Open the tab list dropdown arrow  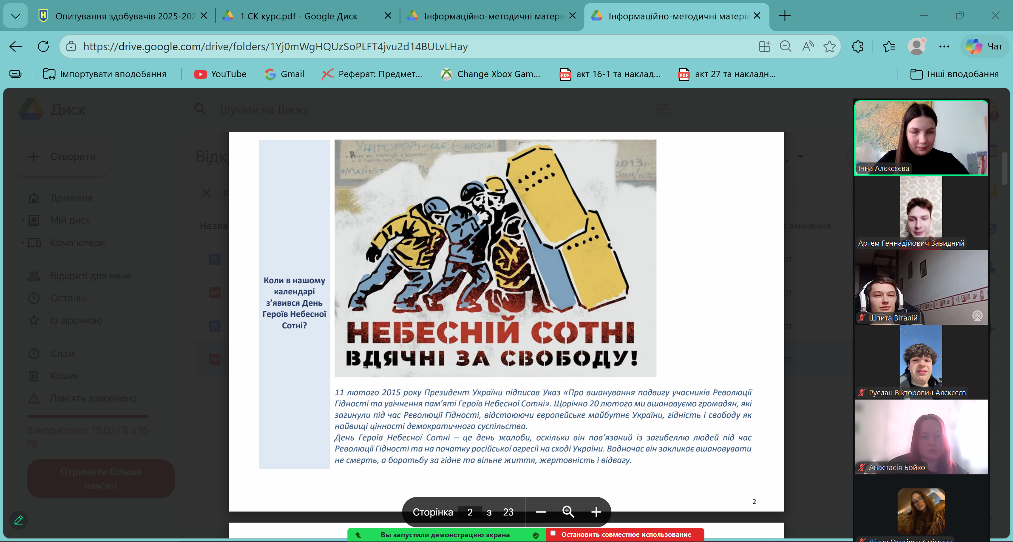(x=15, y=16)
